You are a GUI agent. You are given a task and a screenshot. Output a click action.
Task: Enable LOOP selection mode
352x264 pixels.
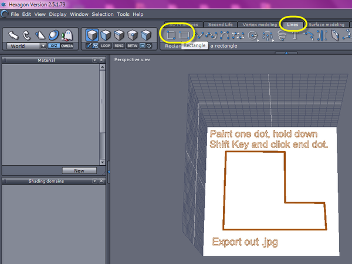pyautogui.click(x=105, y=46)
